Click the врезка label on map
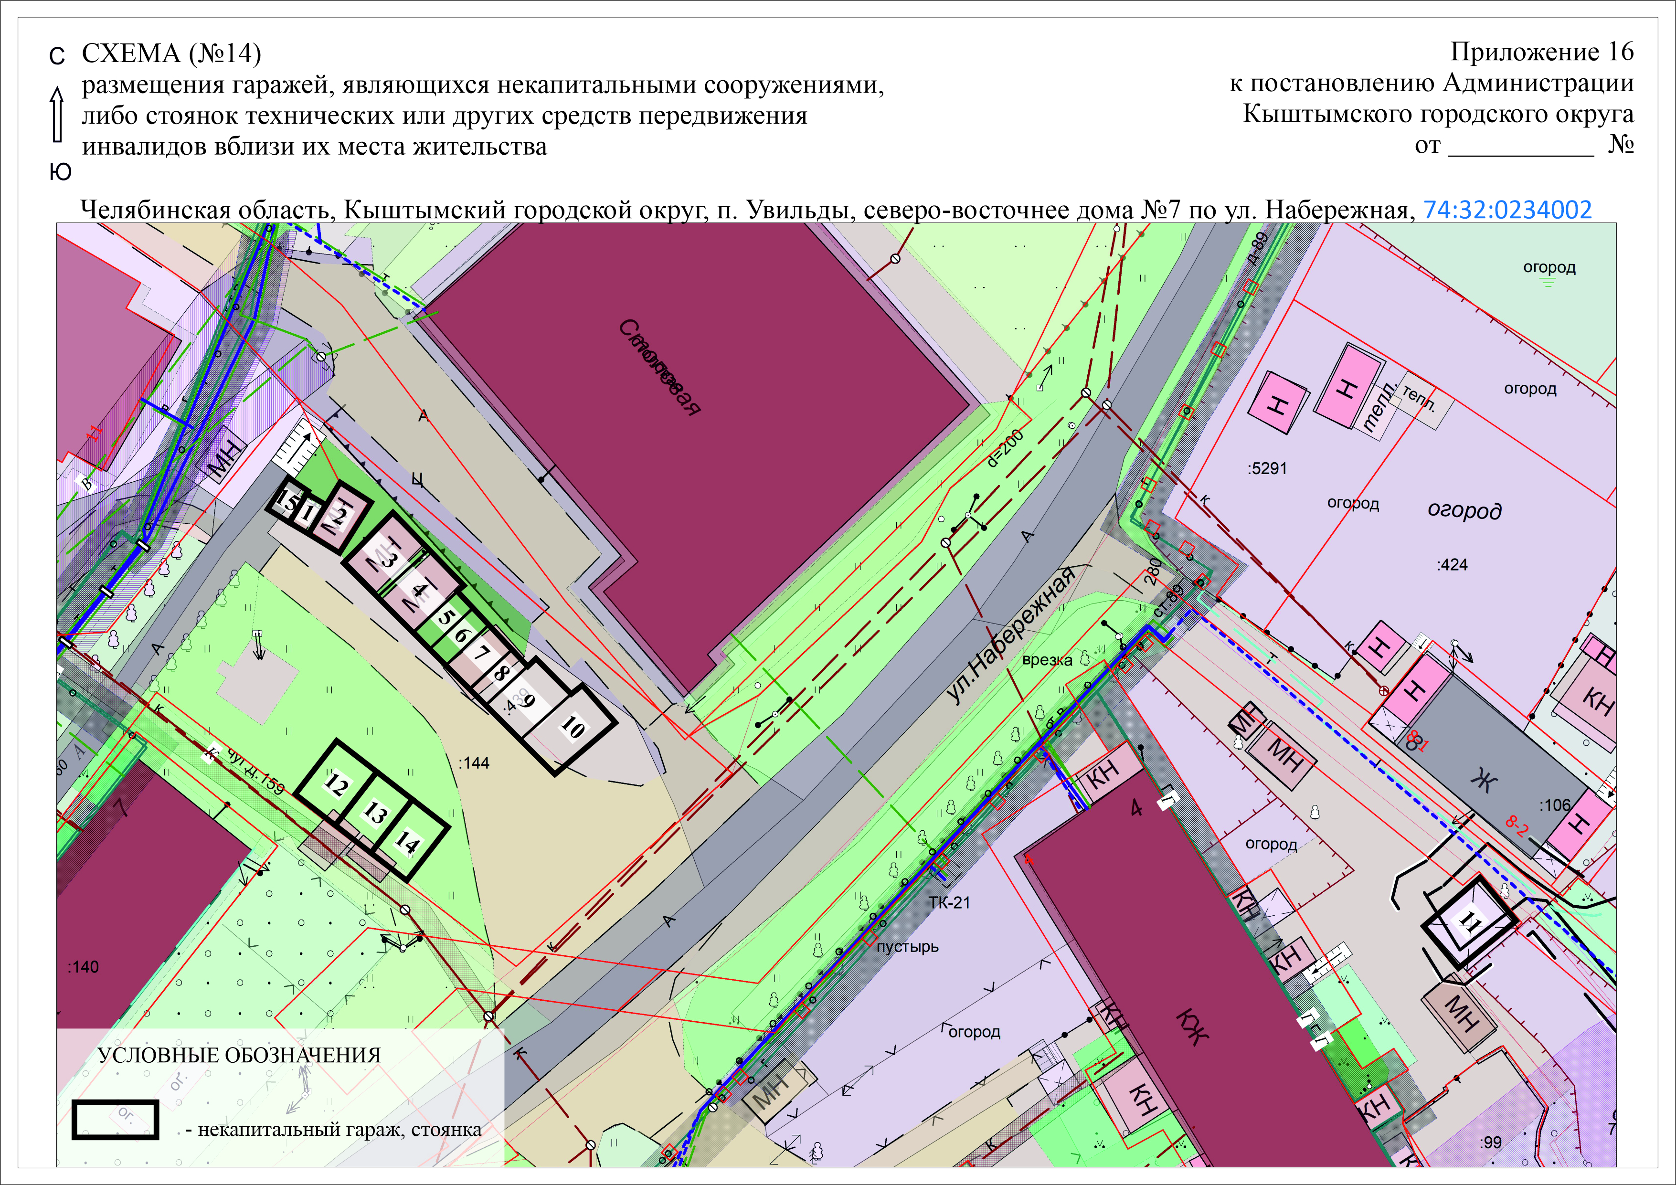Viewport: 1676px width, 1185px height. point(1047,660)
